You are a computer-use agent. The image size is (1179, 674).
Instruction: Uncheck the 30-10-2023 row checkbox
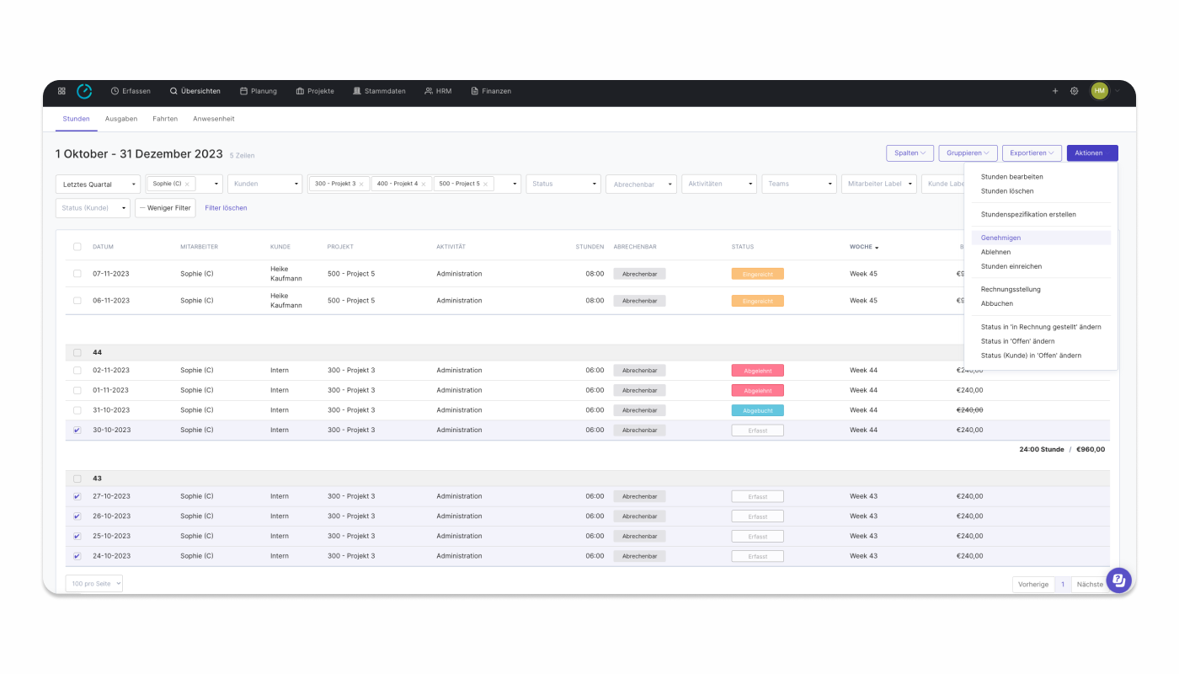[x=77, y=431]
